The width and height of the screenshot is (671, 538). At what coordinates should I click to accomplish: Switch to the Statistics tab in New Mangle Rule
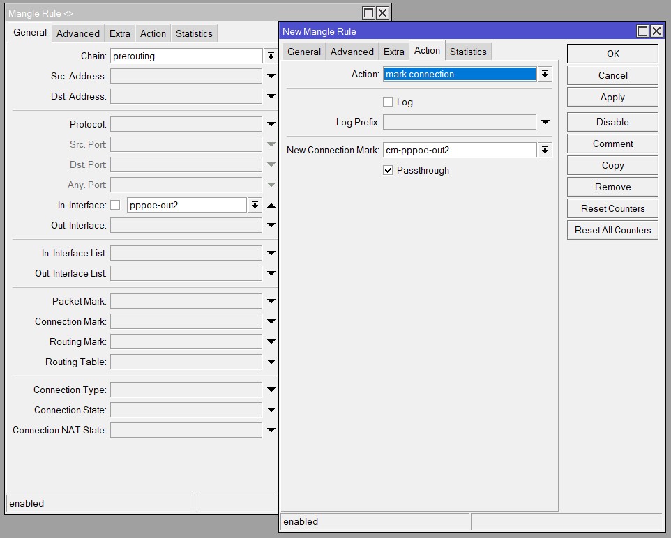[x=468, y=52]
